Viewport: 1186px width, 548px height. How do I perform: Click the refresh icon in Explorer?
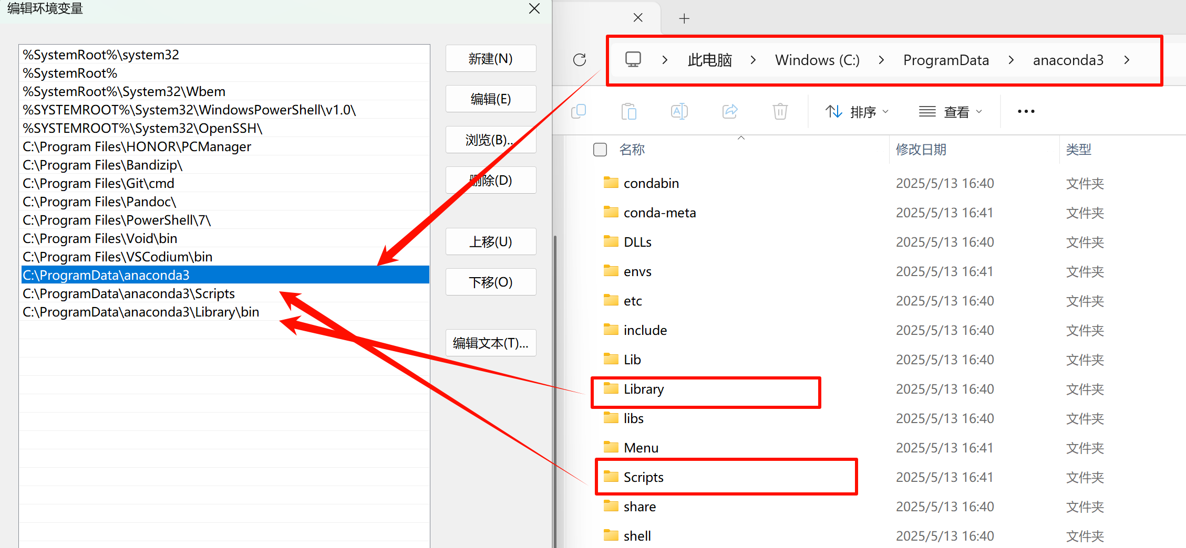579,60
